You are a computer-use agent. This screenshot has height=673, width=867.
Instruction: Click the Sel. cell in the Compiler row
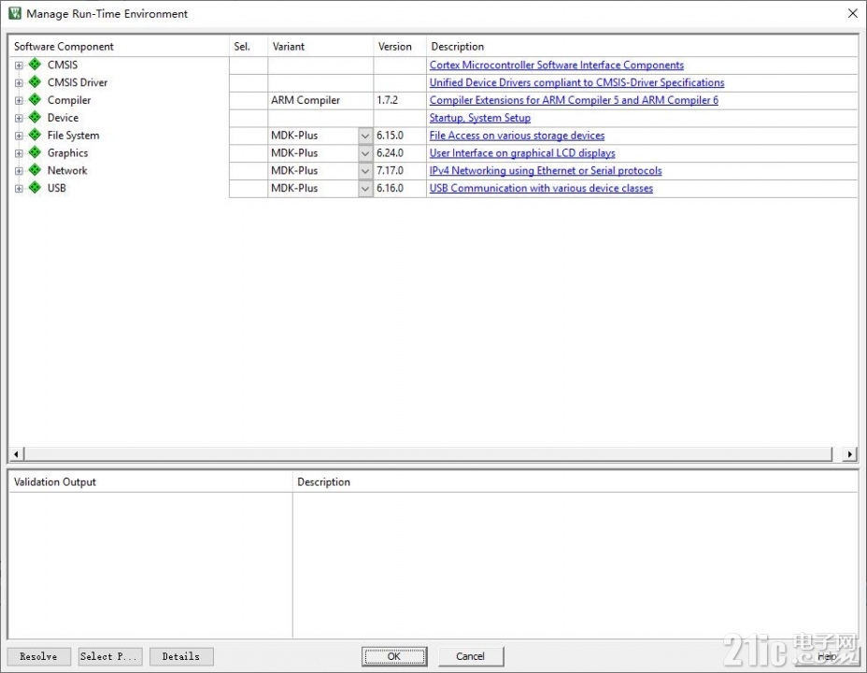(x=249, y=100)
